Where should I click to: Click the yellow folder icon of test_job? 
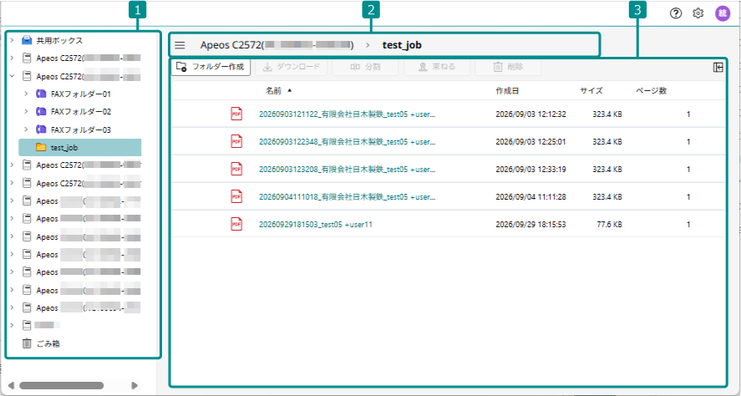coord(41,147)
